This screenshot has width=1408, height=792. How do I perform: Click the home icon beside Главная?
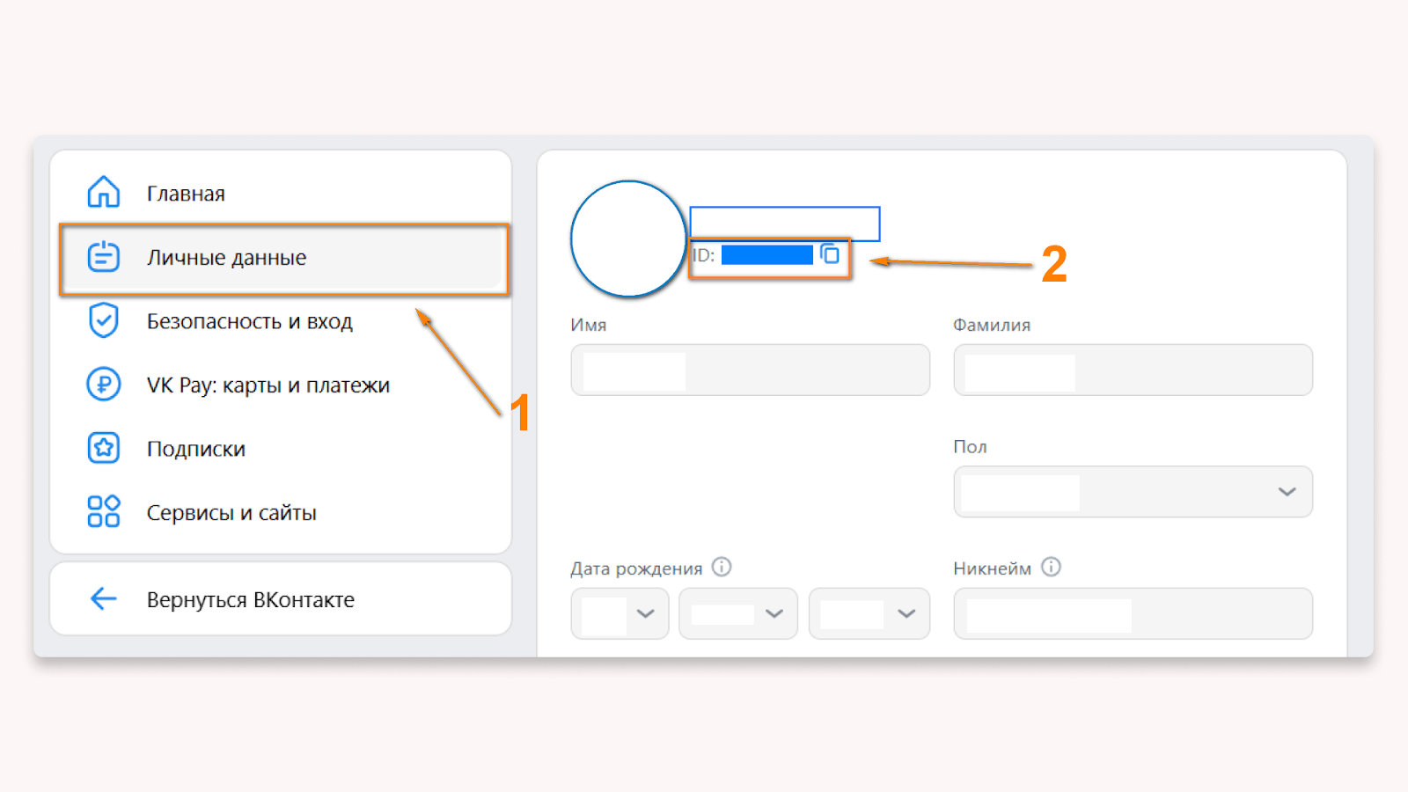[x=104, y=192]
